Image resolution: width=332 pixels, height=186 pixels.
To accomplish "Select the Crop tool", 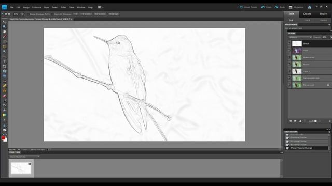I will [4, 66].
